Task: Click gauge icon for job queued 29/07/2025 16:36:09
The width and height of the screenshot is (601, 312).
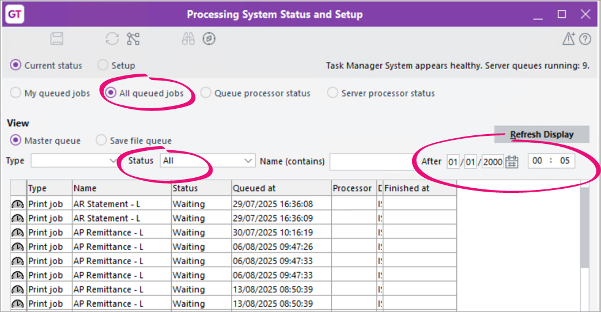Action: 18,218
